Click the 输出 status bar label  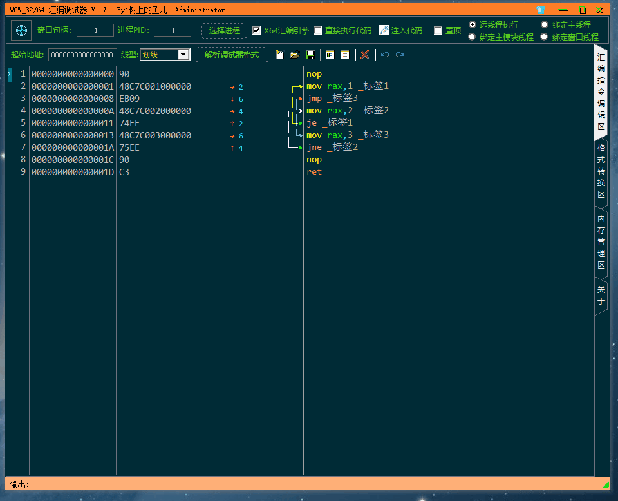coord(19,484)
